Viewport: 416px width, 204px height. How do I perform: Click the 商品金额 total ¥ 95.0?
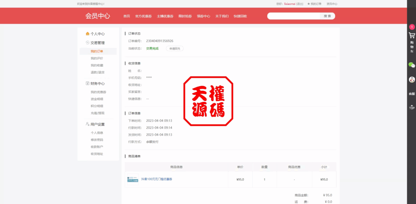pyautogui.click(x=328, y=195)
